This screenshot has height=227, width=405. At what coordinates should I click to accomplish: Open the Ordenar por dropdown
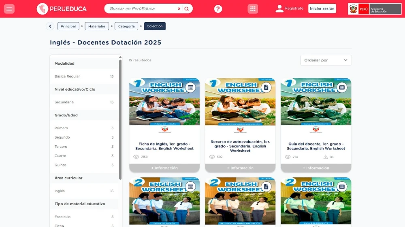tap(326, 60)
